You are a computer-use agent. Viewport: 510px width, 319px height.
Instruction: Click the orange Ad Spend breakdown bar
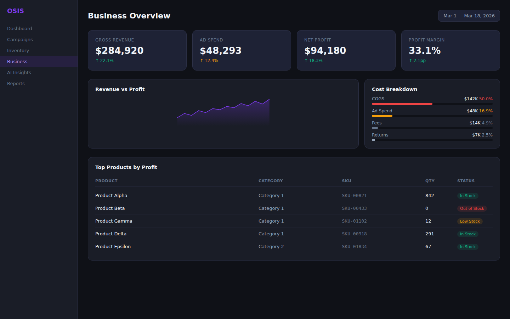tap(382, 116)
